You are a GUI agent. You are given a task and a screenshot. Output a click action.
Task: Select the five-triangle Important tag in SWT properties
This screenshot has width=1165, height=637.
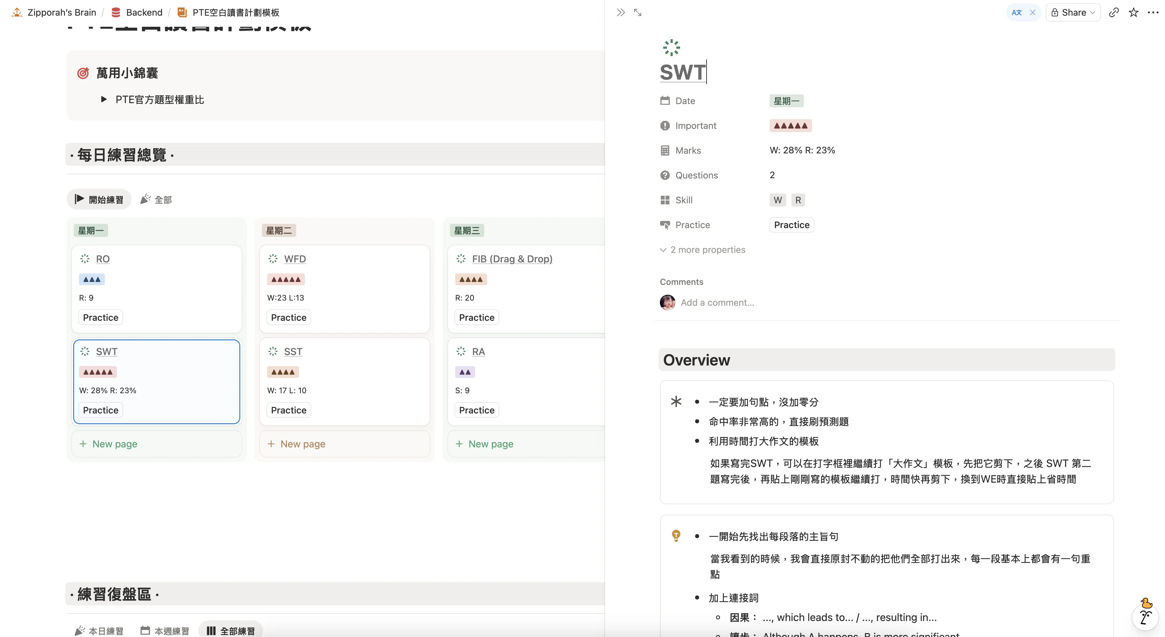790,126
